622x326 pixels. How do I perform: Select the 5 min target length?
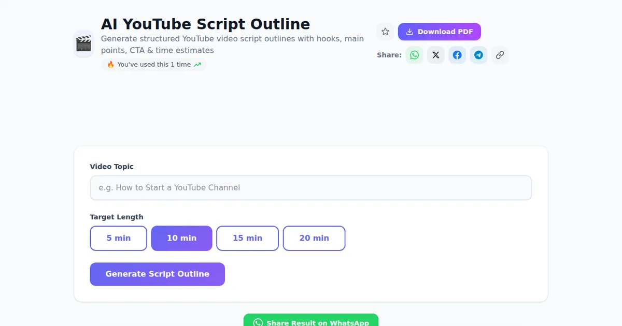click(119, 238)
